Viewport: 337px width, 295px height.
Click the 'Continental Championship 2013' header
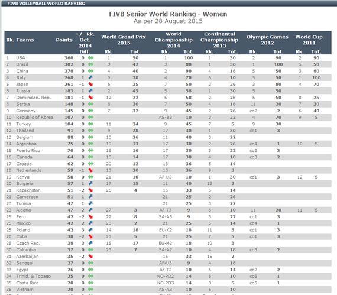pyautogui.click(x=219, y=40)
